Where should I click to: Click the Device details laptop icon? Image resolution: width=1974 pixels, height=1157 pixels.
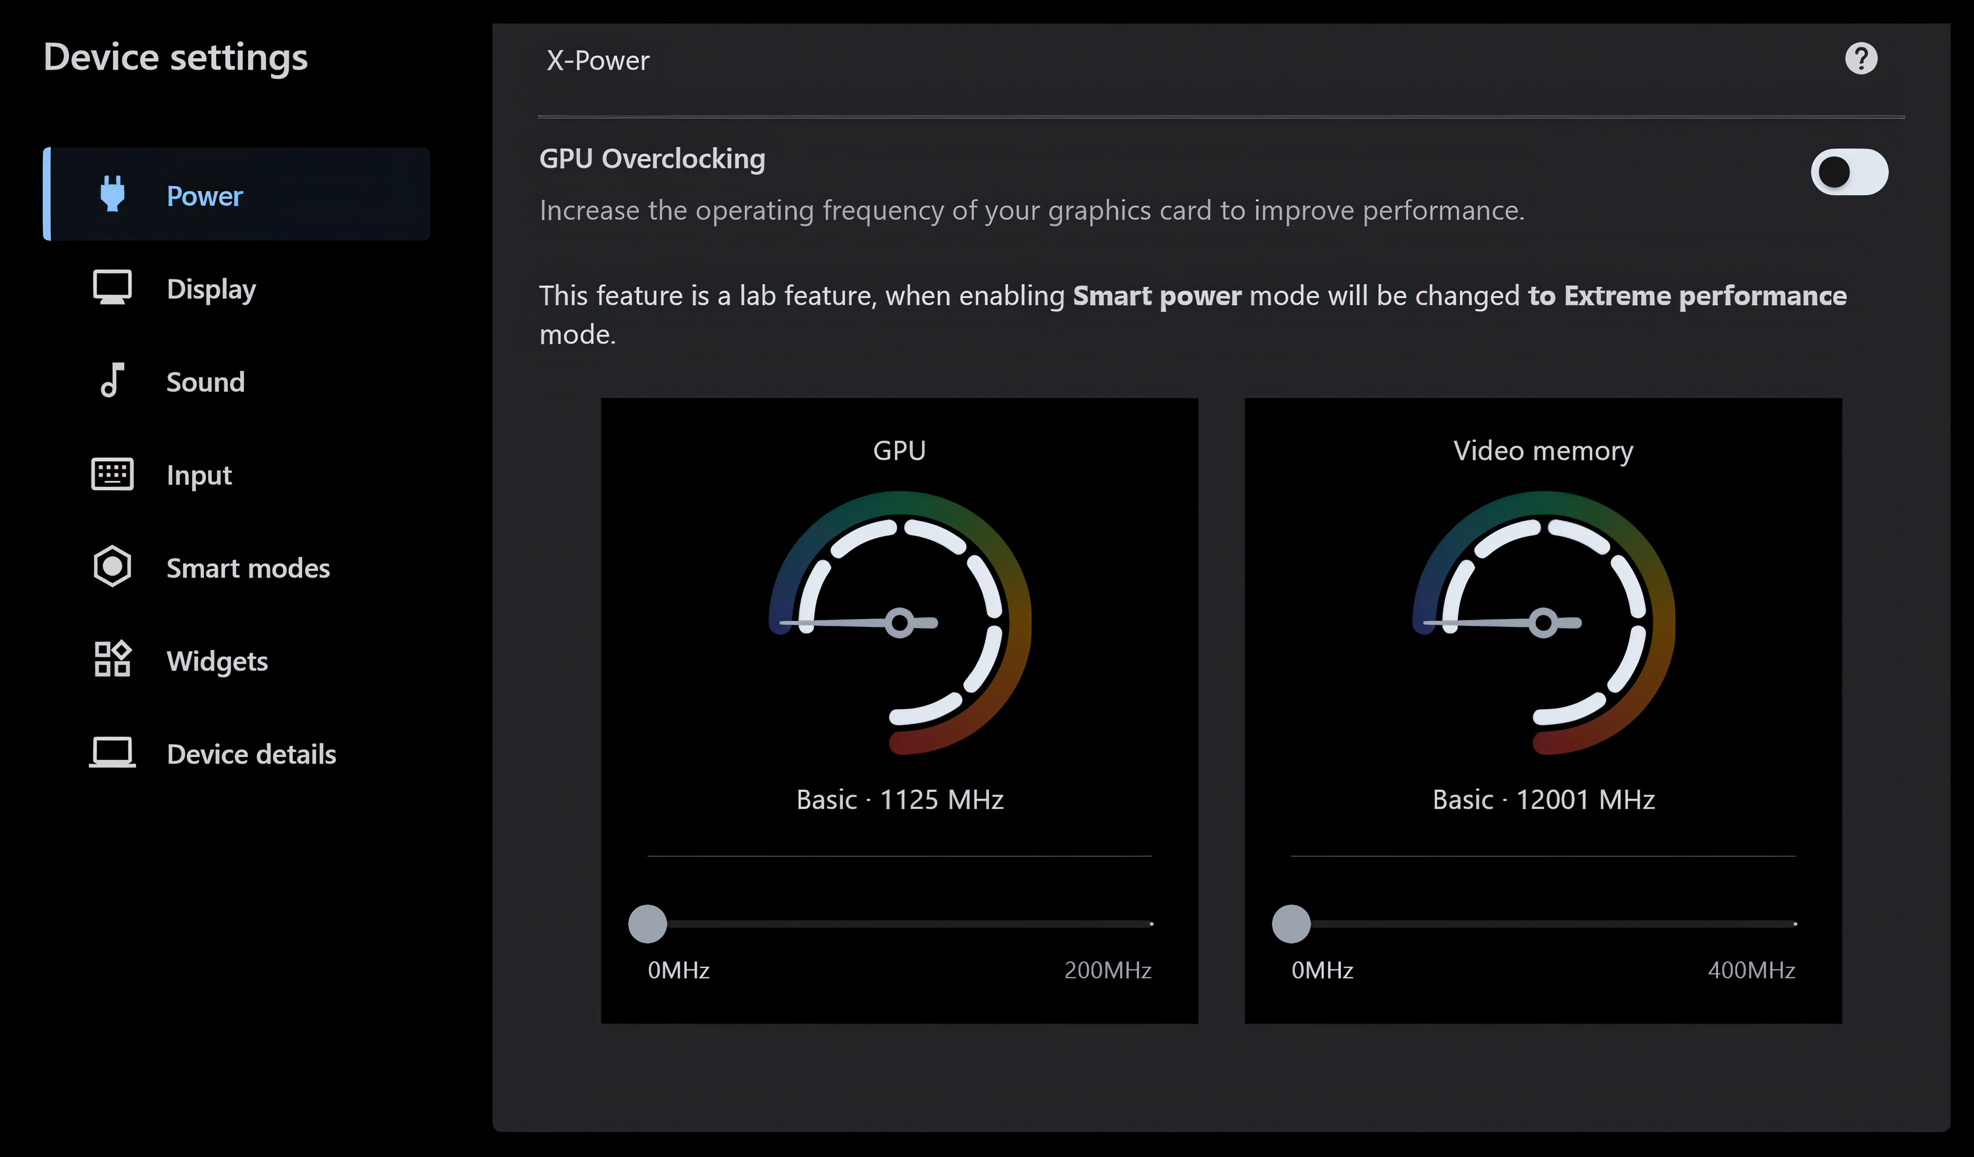[x=112, y=752]
